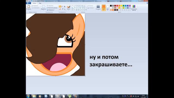
Task: Open the blue Paint application menu button
Action: (x=28, y=3)
